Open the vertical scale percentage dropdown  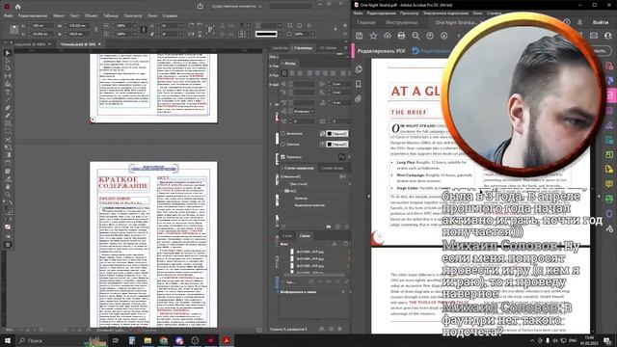(135, 35)
